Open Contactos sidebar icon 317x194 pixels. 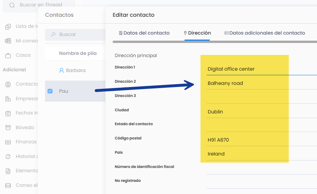(8, 84)
